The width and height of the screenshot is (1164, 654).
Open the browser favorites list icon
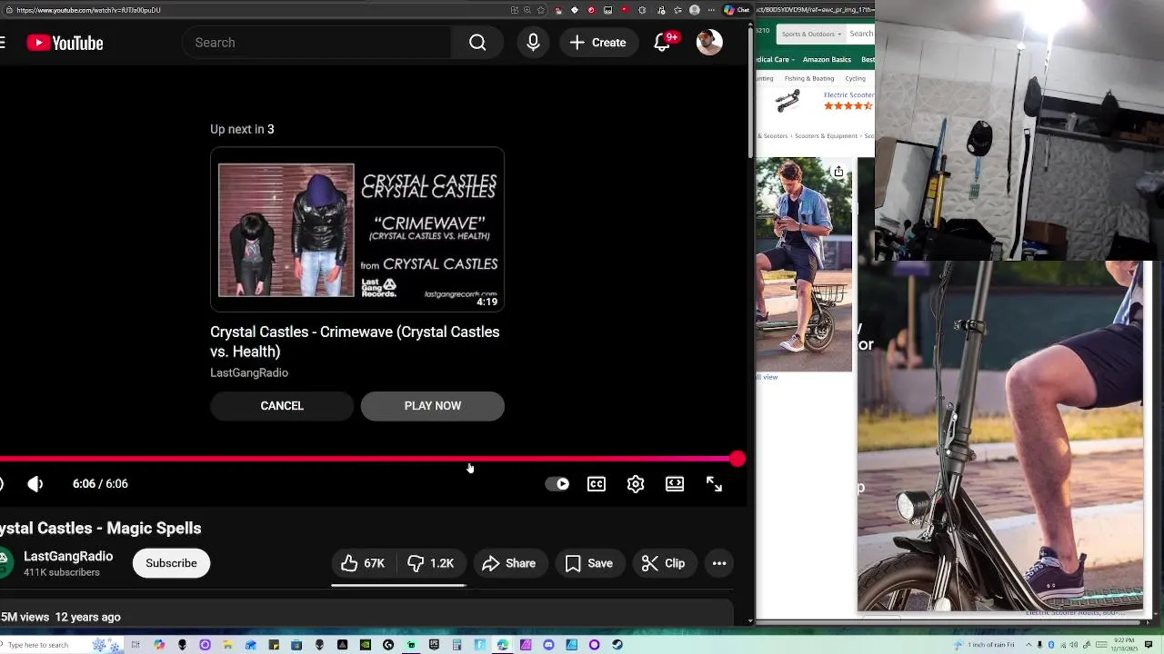(678, 10)
